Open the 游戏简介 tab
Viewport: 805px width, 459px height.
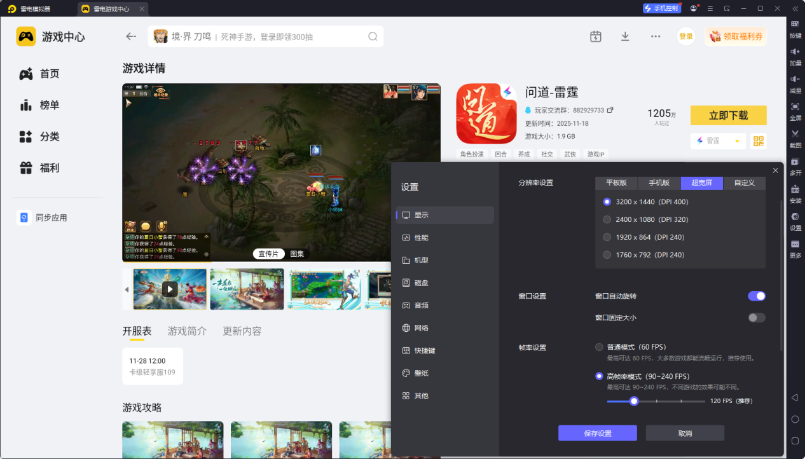pos(187,331)
